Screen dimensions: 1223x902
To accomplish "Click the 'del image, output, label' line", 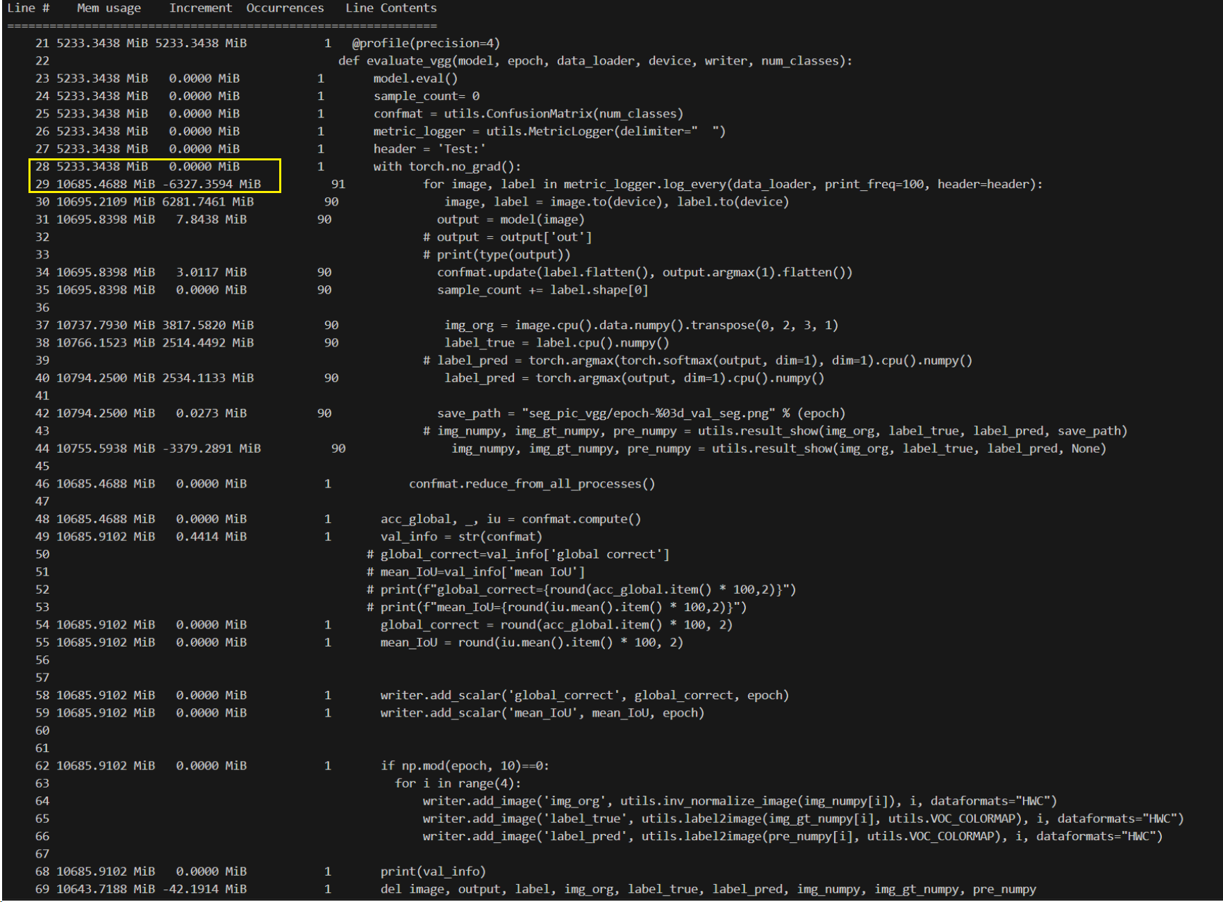I will click(x=708, y=890).
